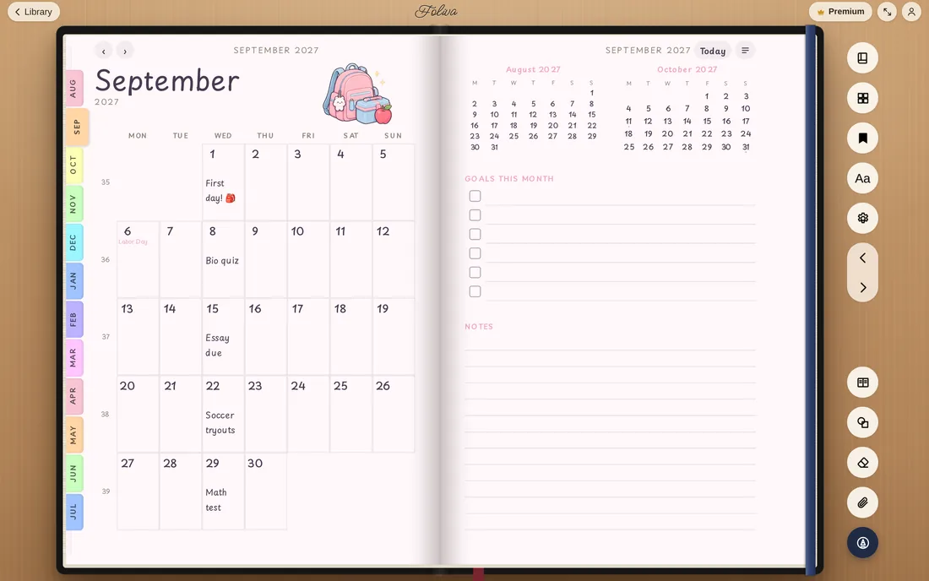Screen dimensions: 929x581
Task: Switch to the OCT tab
Action: [73, 166]
